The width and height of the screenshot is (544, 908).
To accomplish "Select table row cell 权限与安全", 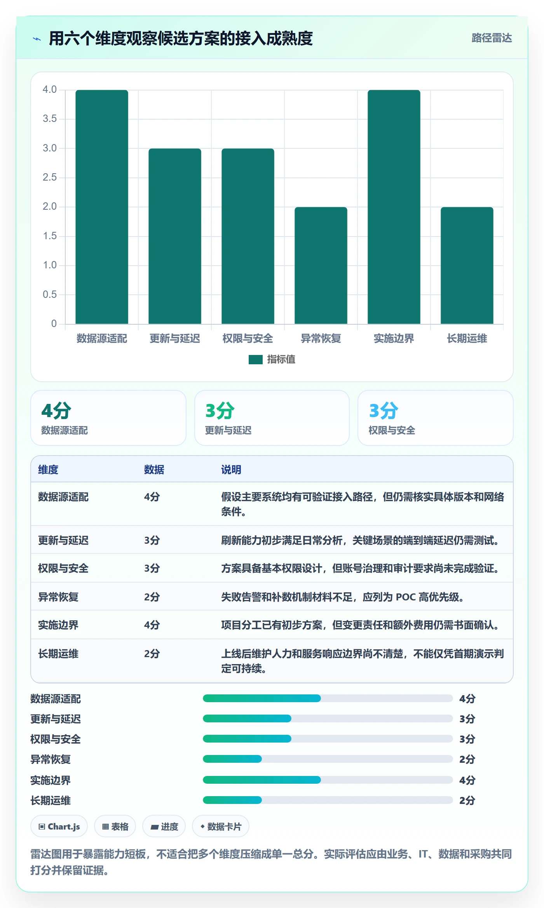I will pyautogui.click(x=63, y=568).
